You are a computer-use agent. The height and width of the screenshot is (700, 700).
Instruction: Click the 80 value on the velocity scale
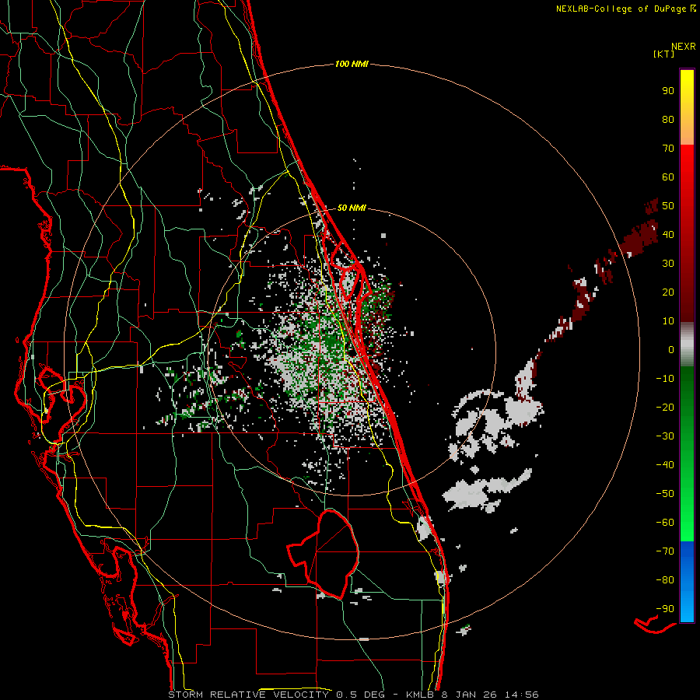(x=668, y=119)
